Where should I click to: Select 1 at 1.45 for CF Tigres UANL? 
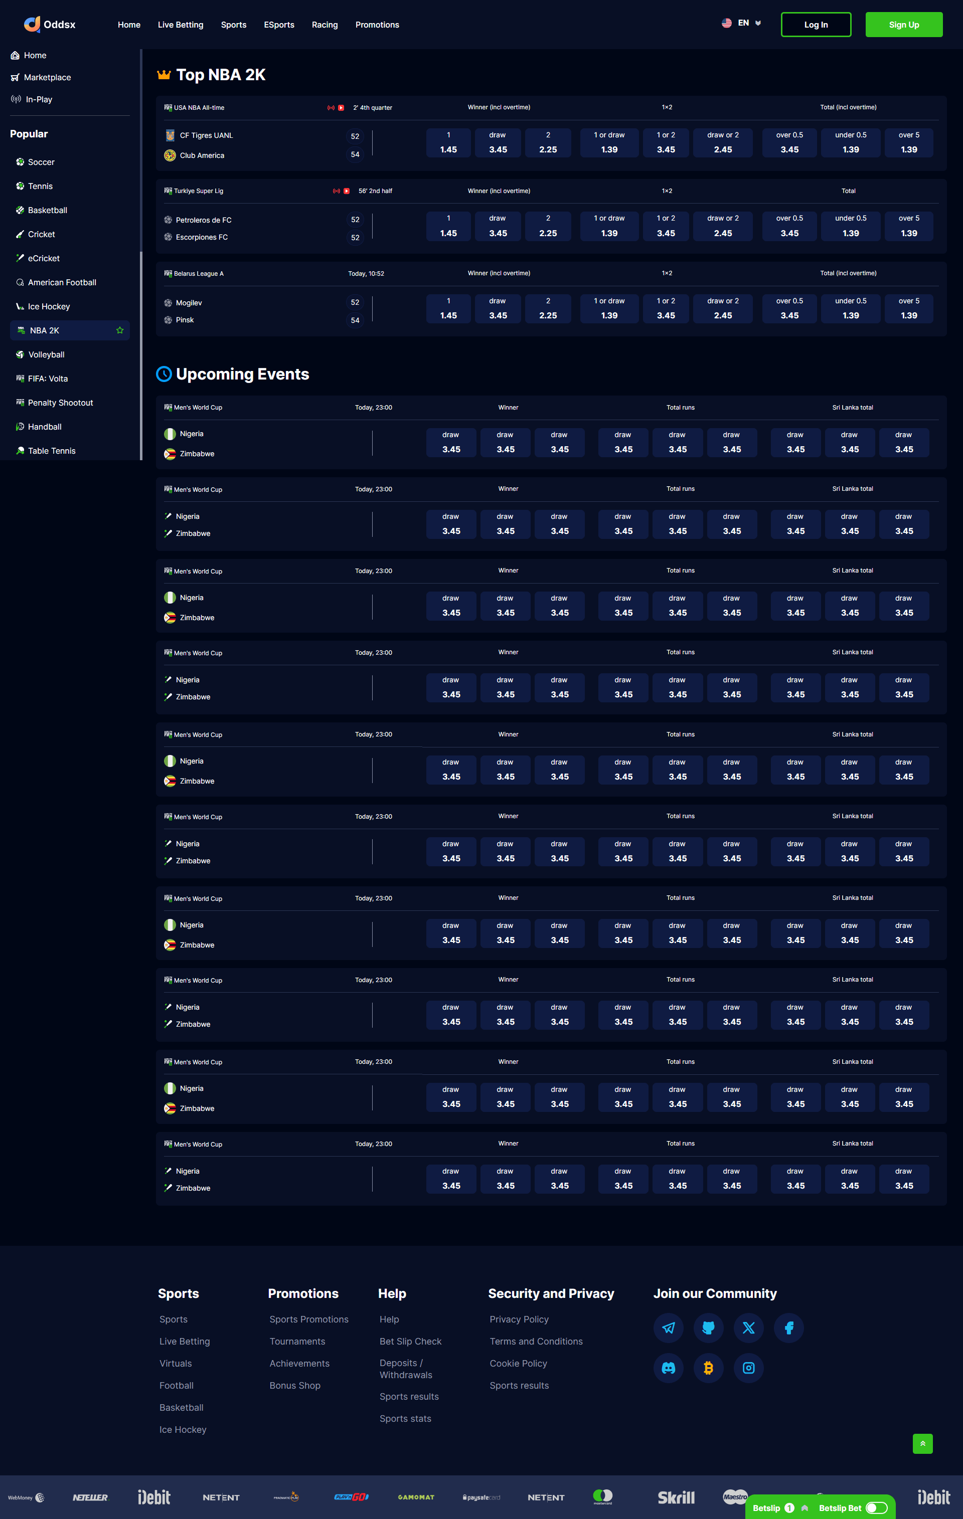(x=449, y=142)
